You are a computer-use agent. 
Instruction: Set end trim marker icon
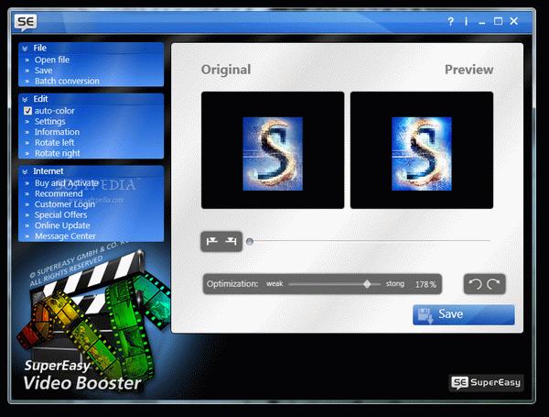tap(231, 241)
